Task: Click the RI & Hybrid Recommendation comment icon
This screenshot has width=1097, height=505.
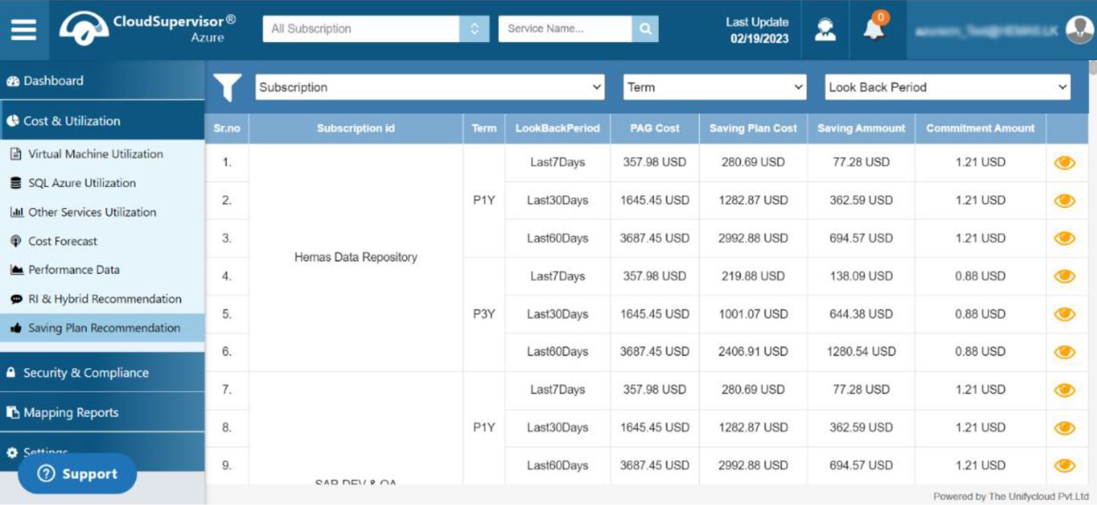Action: point(17,299)
